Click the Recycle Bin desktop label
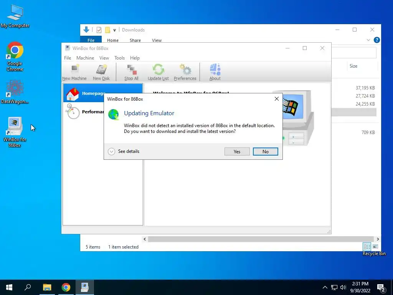393x295 pixels. [x=374, y=254]
